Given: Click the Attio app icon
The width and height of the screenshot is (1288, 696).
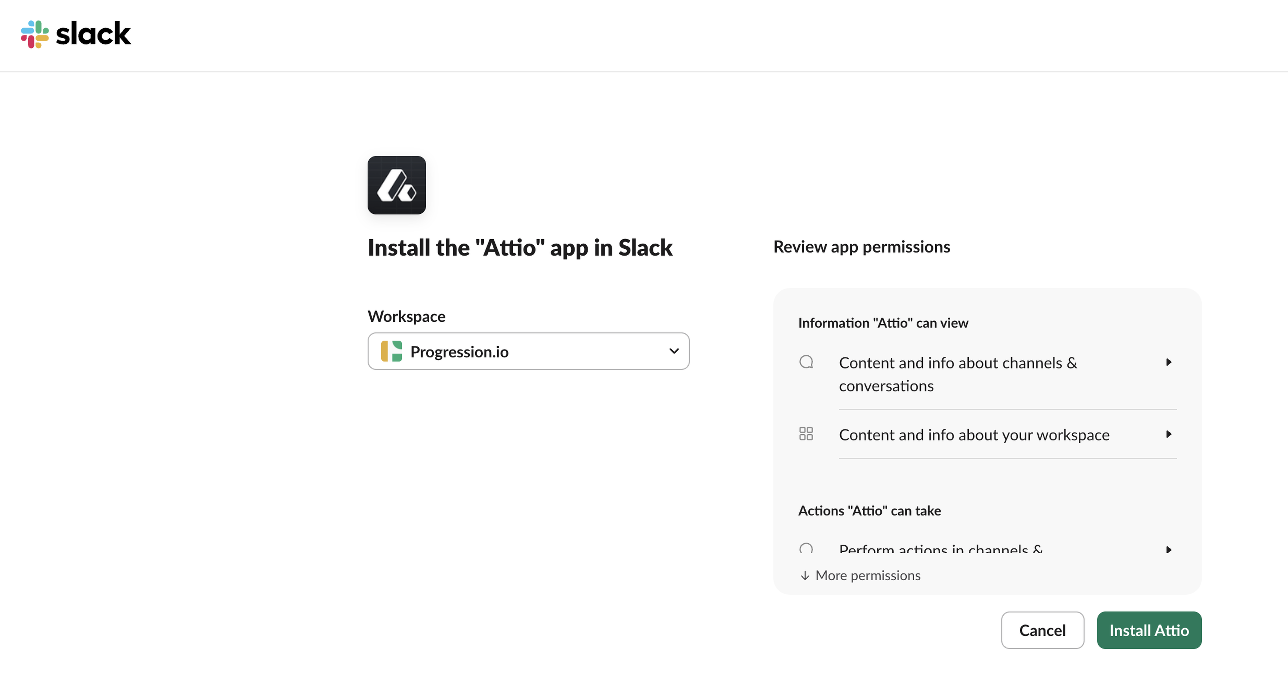Looking at the screenshot, I should coord(396,185).
